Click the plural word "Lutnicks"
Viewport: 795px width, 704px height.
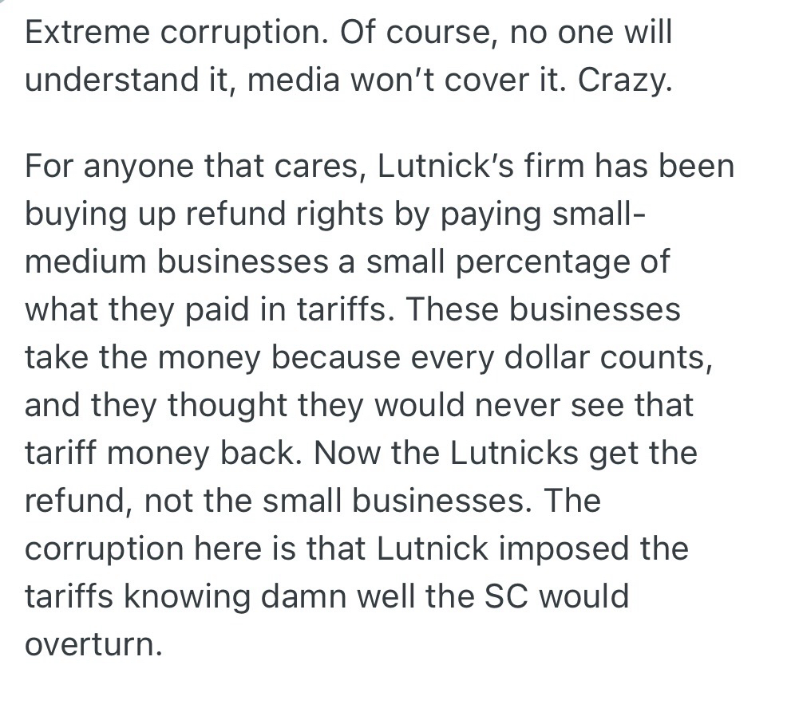click(x=513, y=454)
